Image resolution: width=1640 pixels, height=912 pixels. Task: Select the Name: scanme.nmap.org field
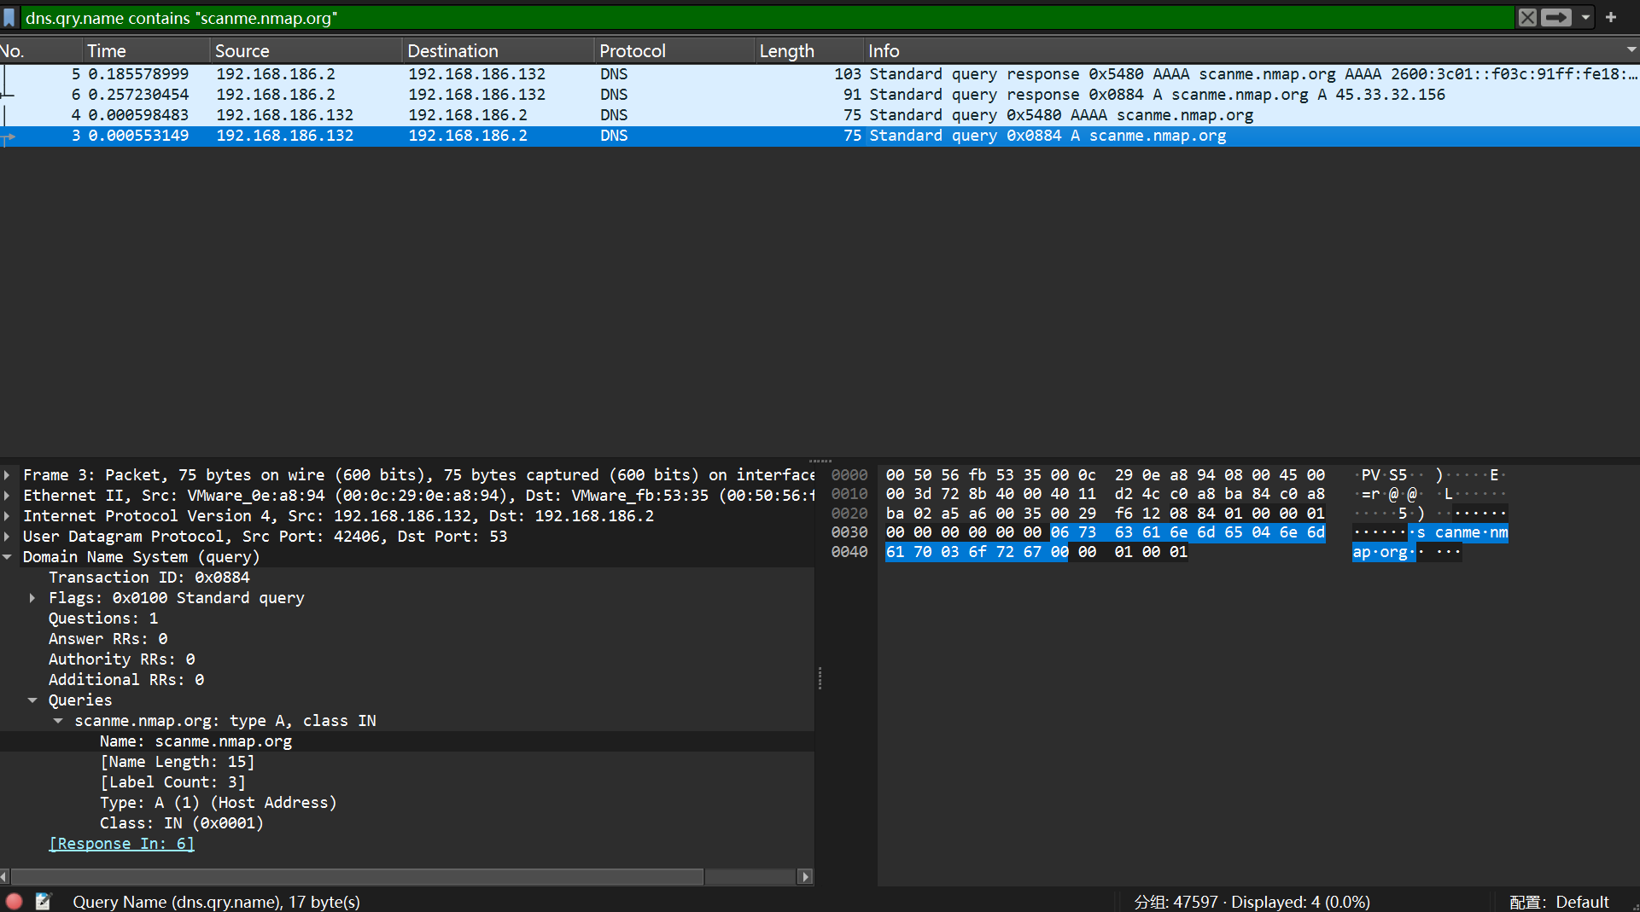pyautogui.click(x=196, y=741)
